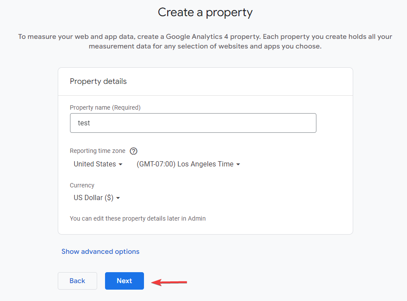The width and height of the screenshot is (407, 301).
Task: Click the Reporting time zone label
Action: (x=97, y=151)
